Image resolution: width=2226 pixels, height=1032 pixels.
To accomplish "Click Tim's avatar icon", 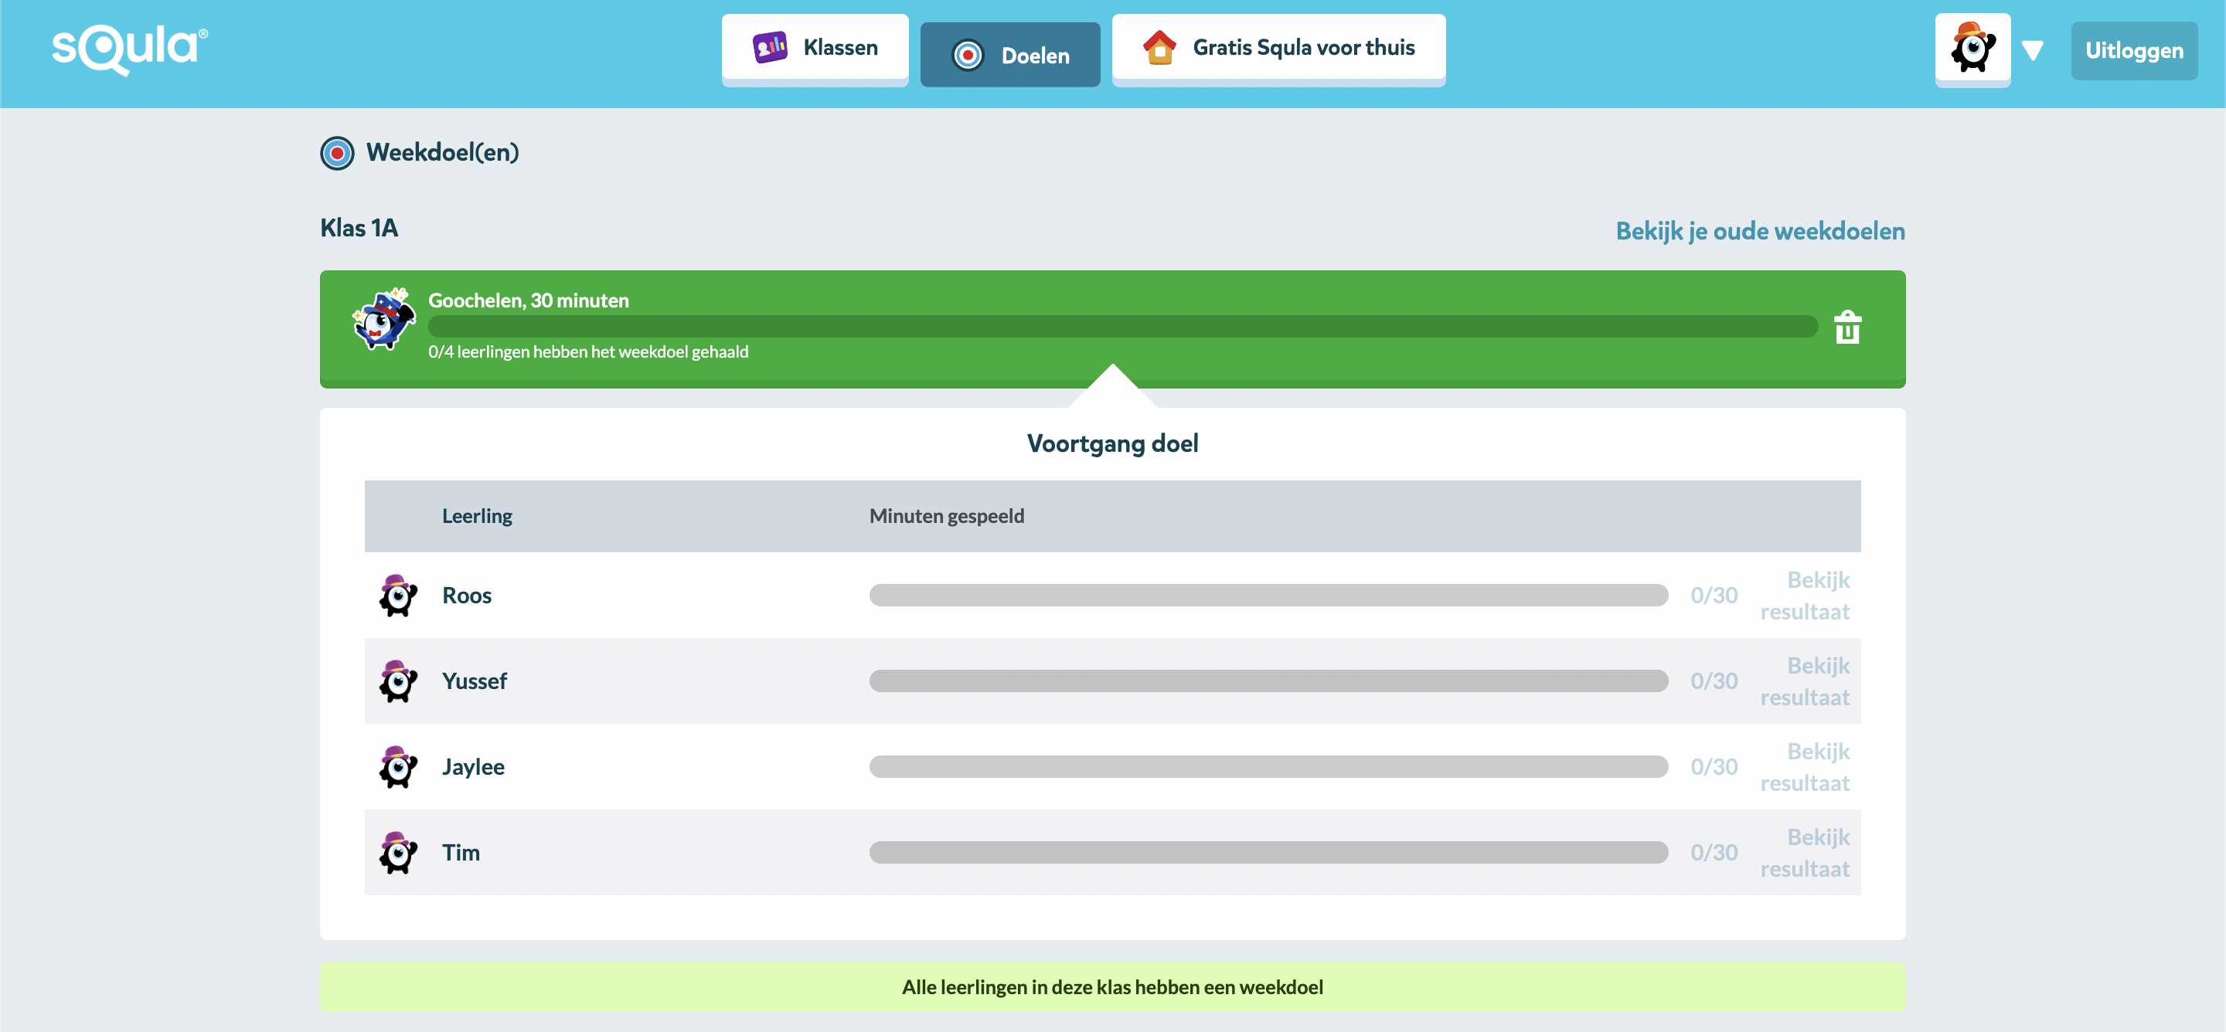I will pos(397,851).
